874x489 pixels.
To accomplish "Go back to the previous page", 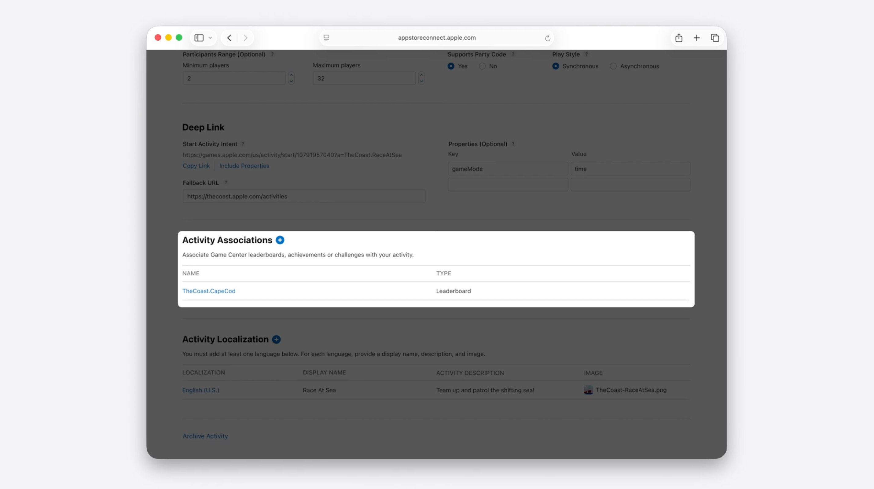I will (x=230, y=38).
